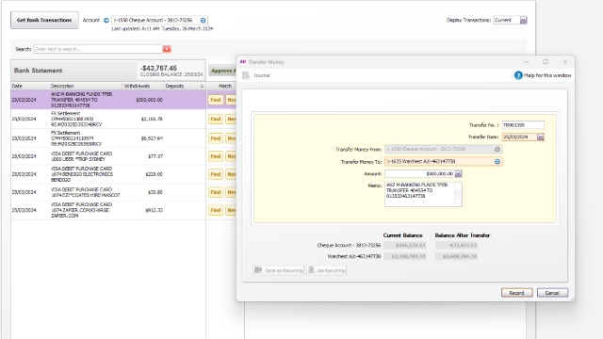
Task: Click Find for the ZAPIER.COM row
Action: tap(216, 210)
